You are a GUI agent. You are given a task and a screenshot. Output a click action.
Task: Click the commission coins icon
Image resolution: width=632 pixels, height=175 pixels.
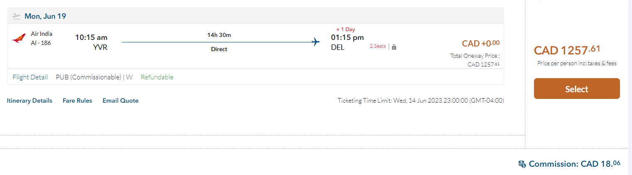point(522,164)
